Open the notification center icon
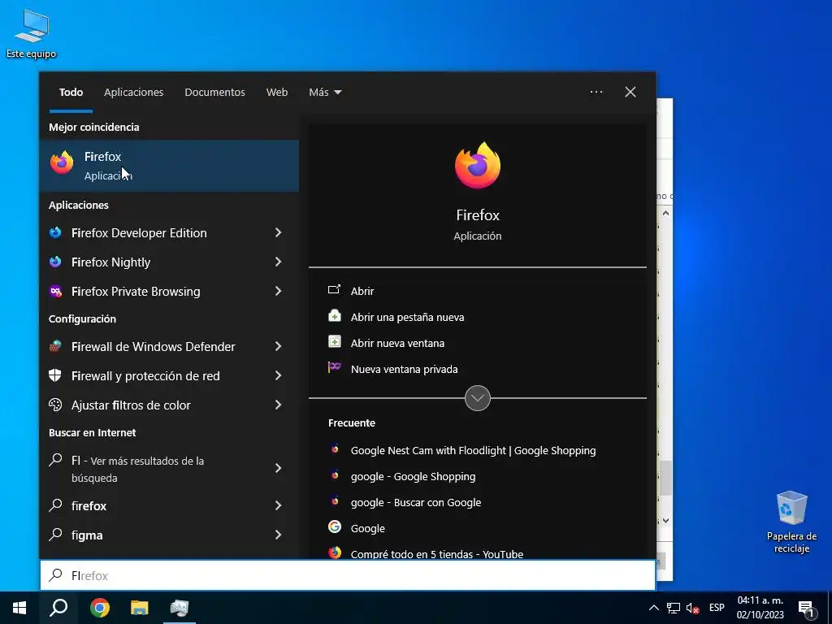Image resolution: width=832 pixels, height=624 pixels. tap(807, 608)
